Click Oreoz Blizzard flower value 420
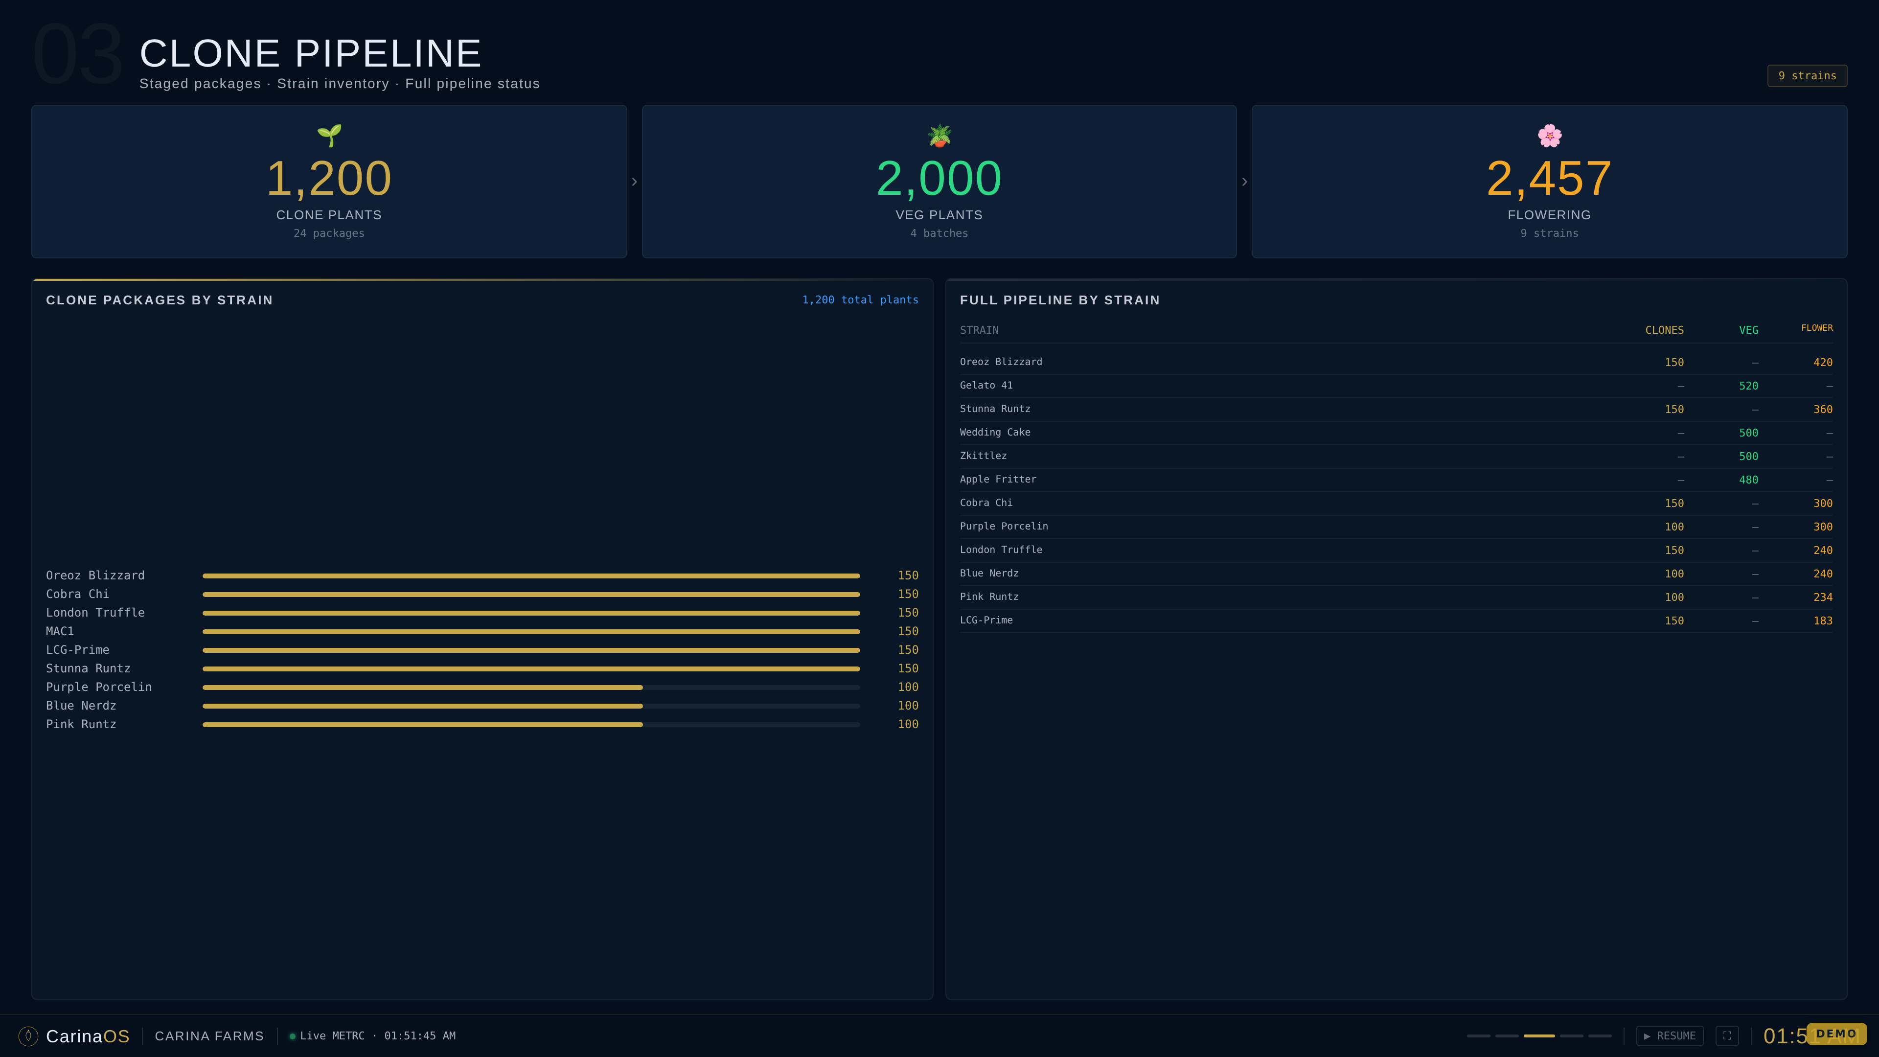1879x1057 pixels. point(1823,363)
